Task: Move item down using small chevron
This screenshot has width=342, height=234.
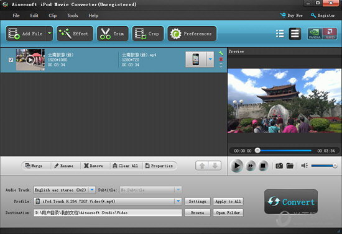Action: coord(221,66)
